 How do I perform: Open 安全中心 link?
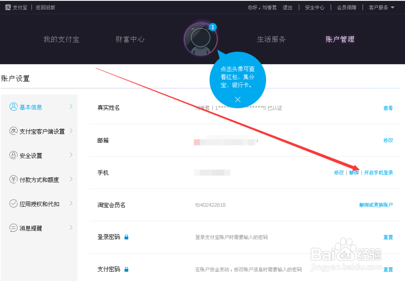(315, 7)
